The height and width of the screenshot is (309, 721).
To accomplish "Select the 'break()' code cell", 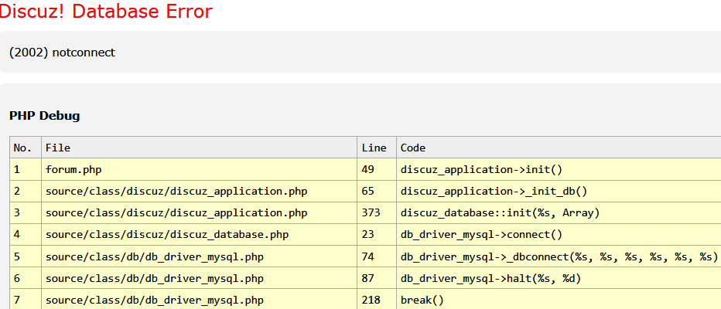I will point(559,300).
